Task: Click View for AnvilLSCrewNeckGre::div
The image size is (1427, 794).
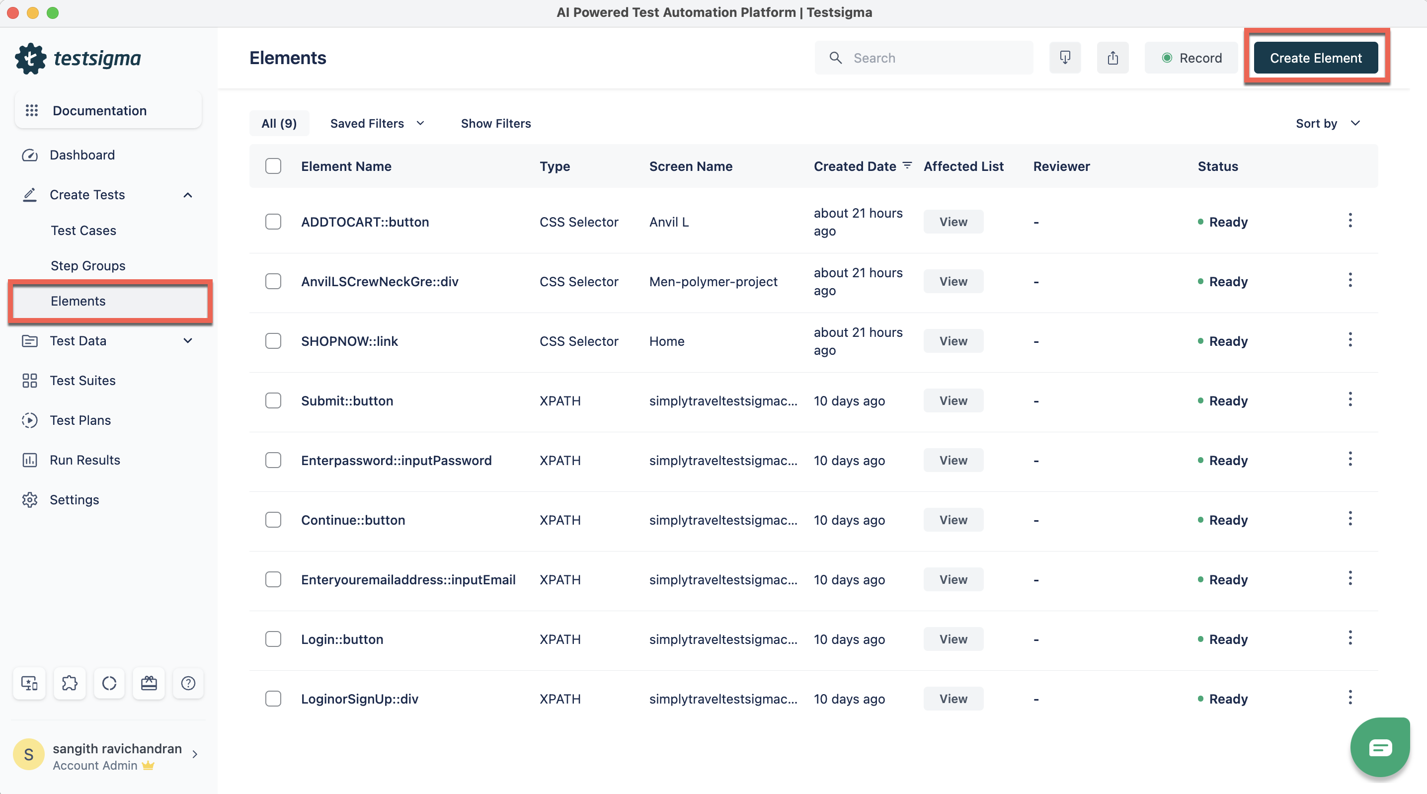Action: 953,281
